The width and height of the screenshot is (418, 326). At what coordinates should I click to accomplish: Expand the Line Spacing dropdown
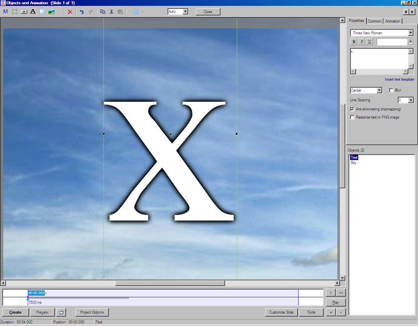pos(411,100)
